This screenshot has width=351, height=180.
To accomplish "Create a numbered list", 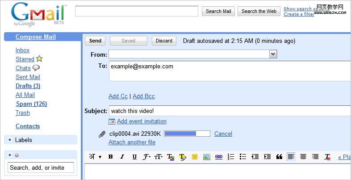I will coord(231,157).
